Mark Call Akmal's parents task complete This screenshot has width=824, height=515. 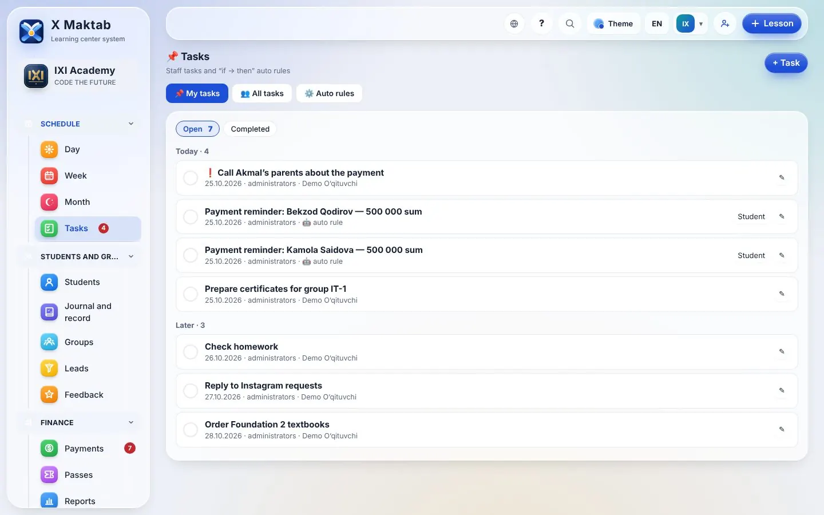[x=191, y=178]
